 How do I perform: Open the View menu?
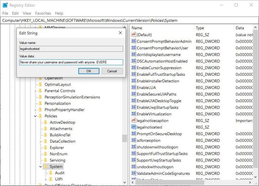27,13
